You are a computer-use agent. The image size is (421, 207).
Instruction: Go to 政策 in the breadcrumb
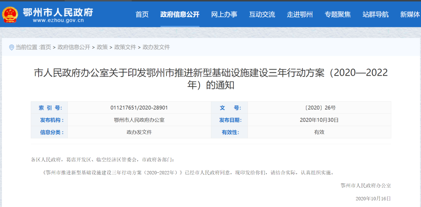(x=102, y=47)
